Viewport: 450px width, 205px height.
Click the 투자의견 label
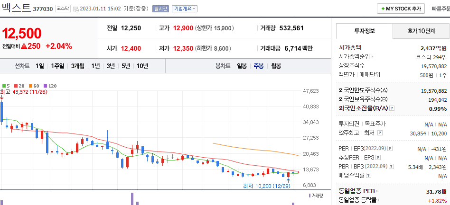[349, 124]
